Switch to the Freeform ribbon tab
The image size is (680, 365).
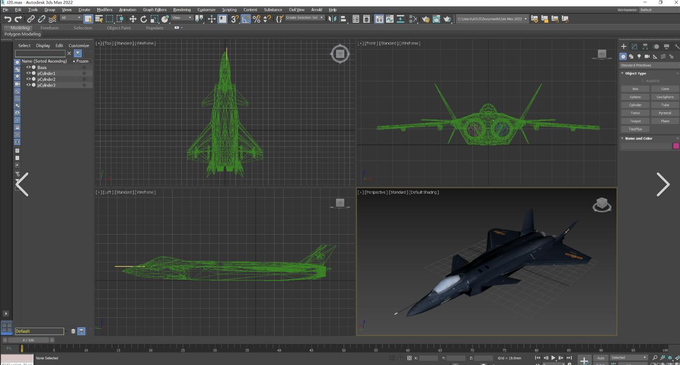click(49, 28)
